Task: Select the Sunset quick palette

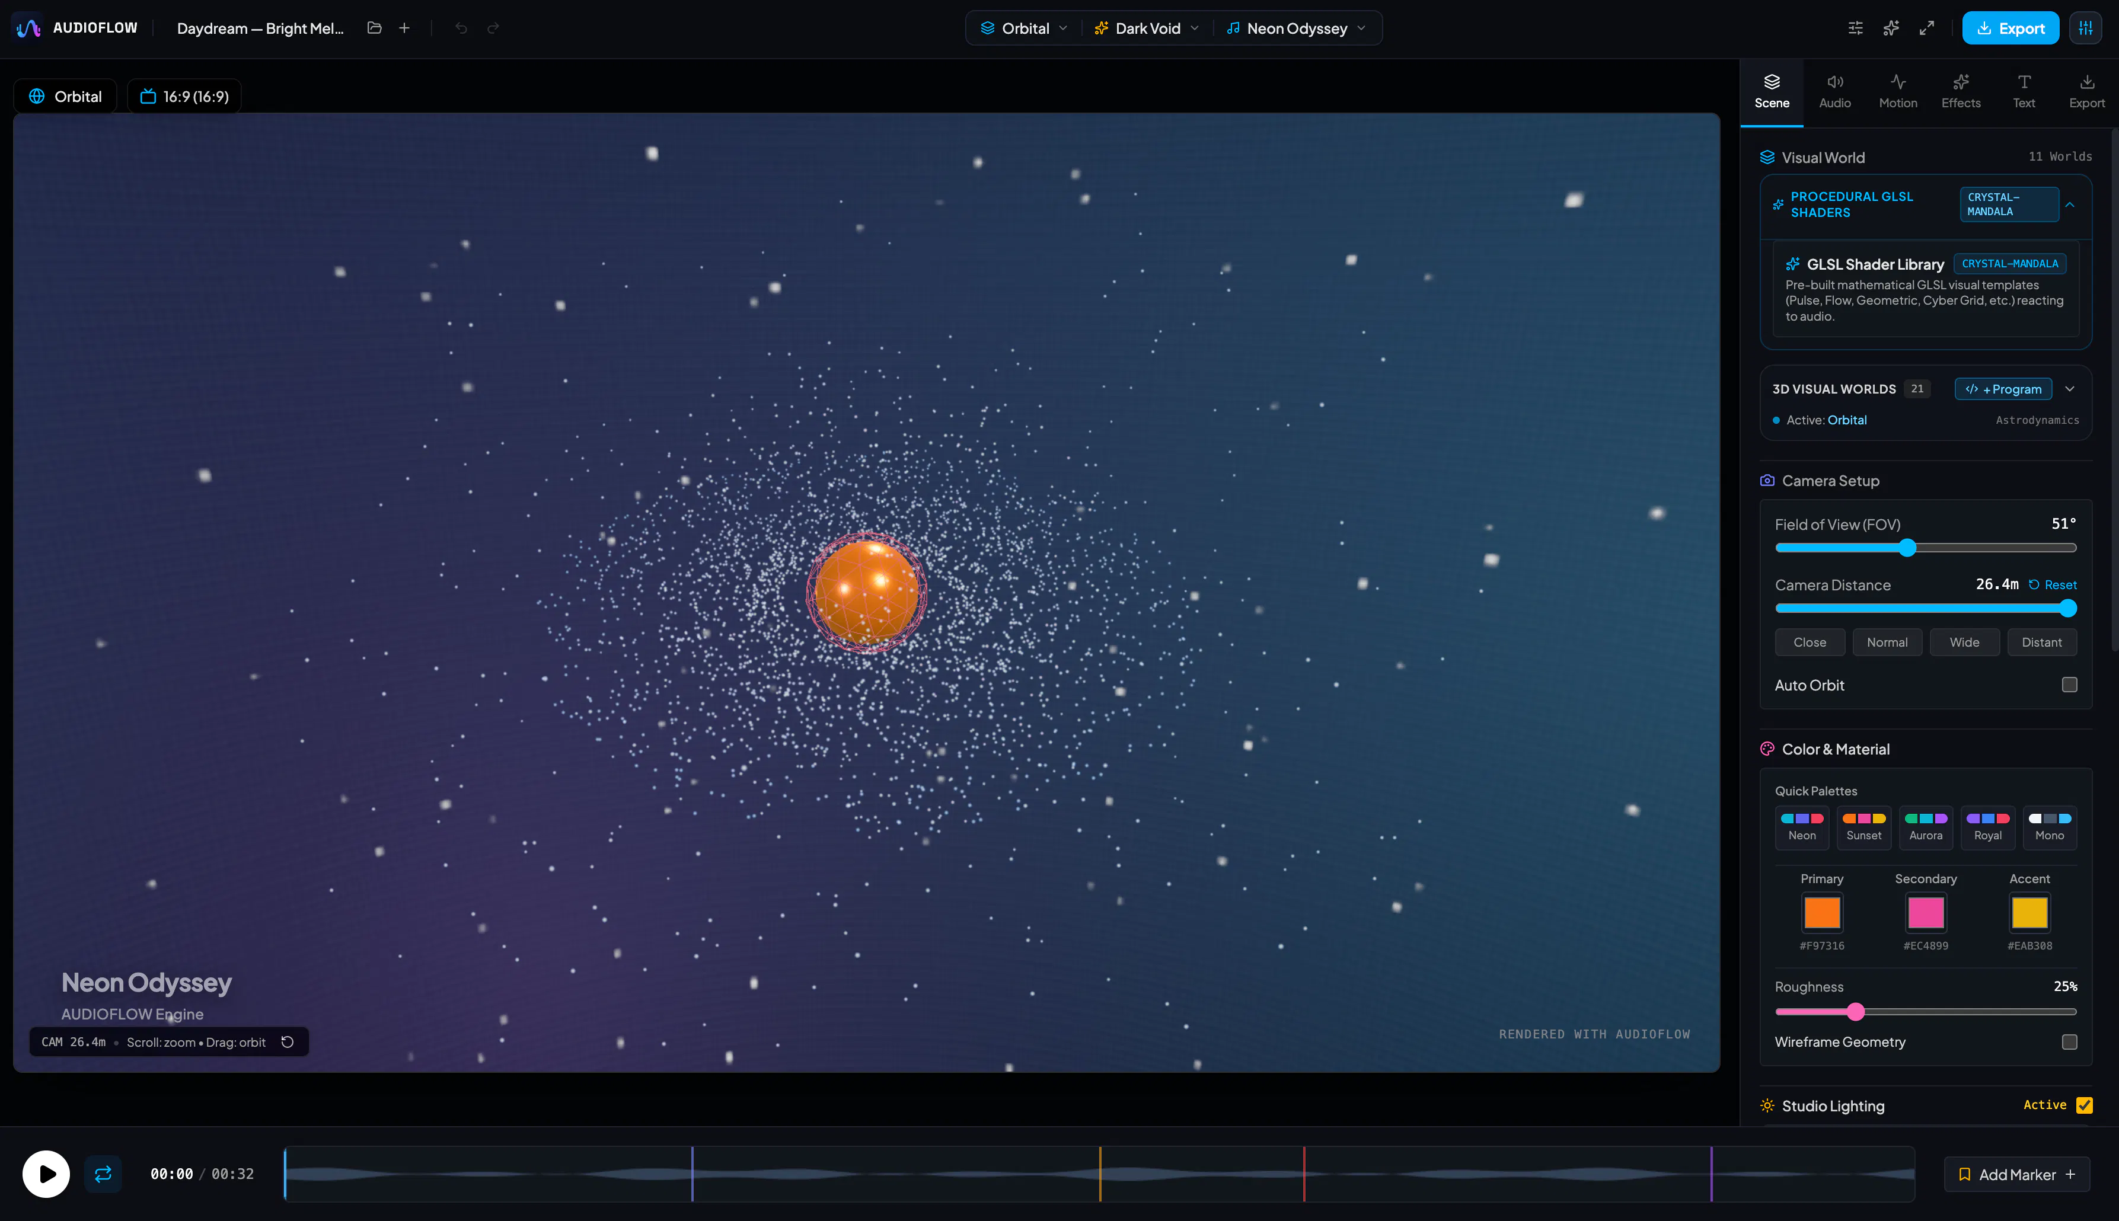Action: 1864,827
